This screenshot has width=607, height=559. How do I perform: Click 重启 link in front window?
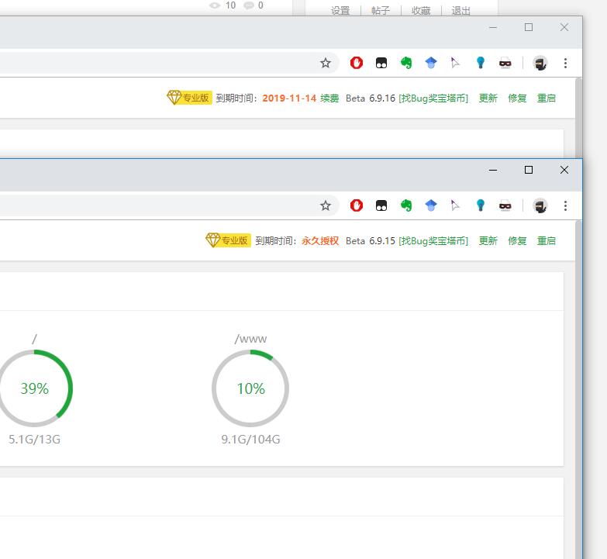coord(547,241)
